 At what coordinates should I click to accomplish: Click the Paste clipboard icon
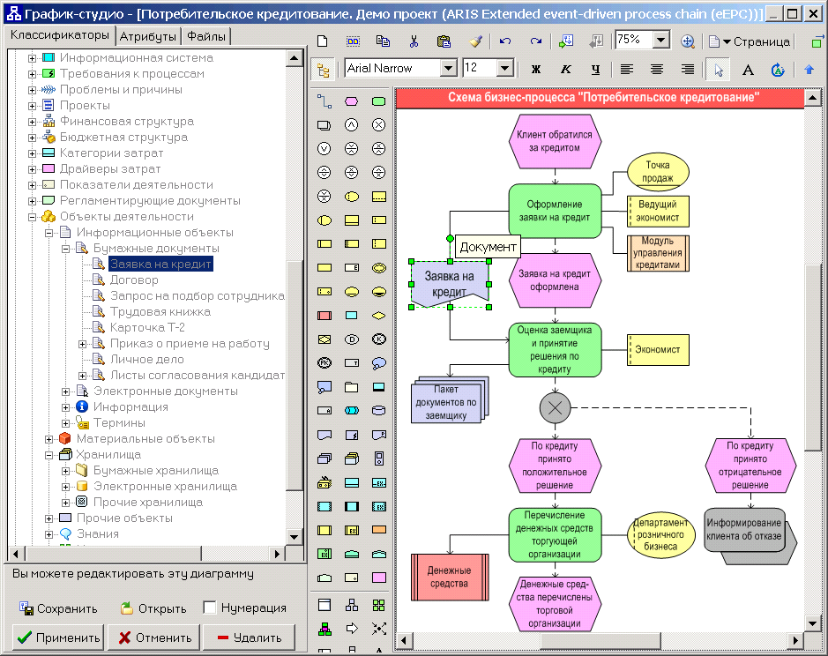[444, 41]
